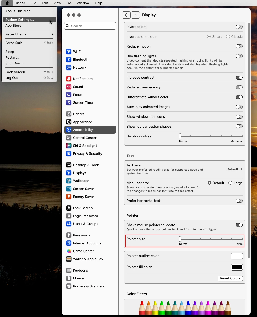Go back with the left arrow button

[126, 15]
